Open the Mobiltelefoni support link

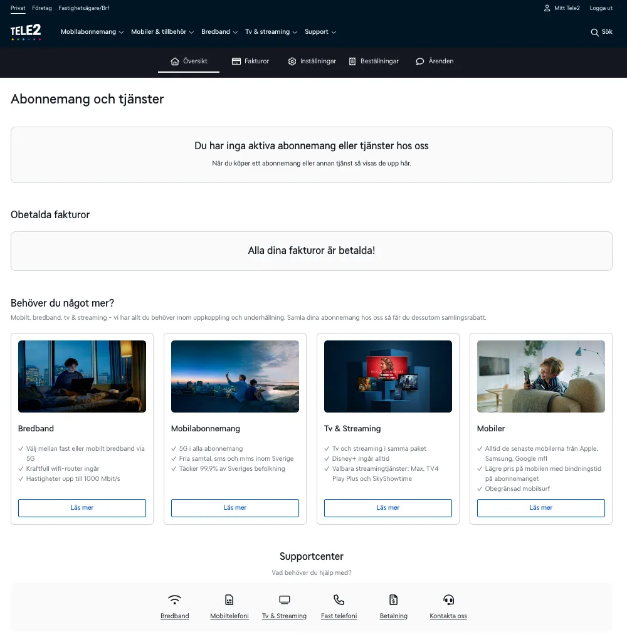point(229,616)
